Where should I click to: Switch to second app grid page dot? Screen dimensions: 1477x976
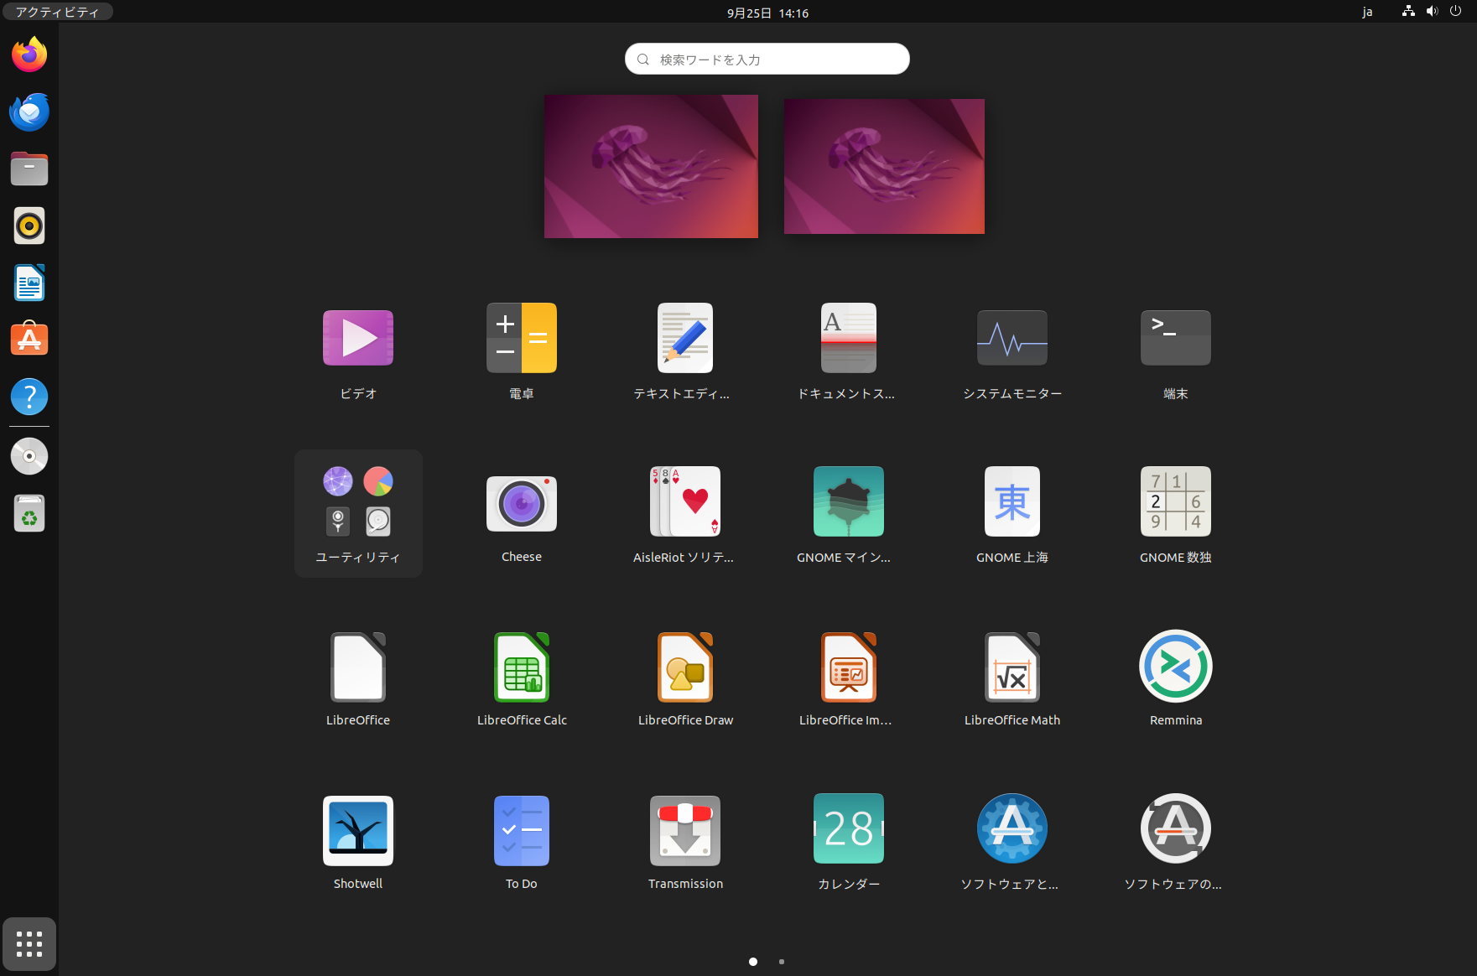point(782,962)
